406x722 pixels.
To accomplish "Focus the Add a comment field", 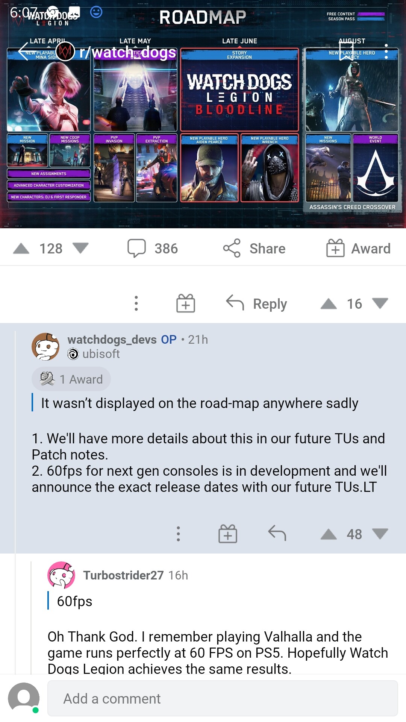I will (223, 698).
